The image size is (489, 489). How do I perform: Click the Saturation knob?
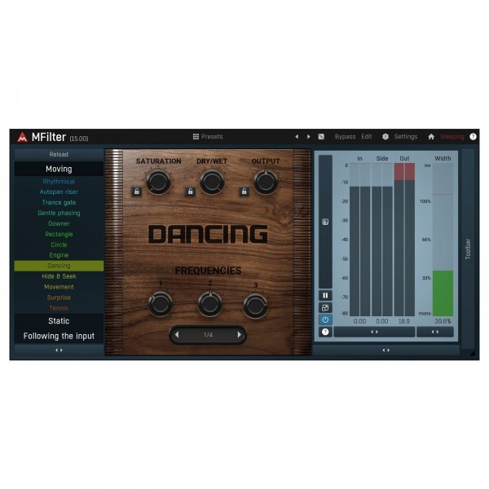[158, 182]
